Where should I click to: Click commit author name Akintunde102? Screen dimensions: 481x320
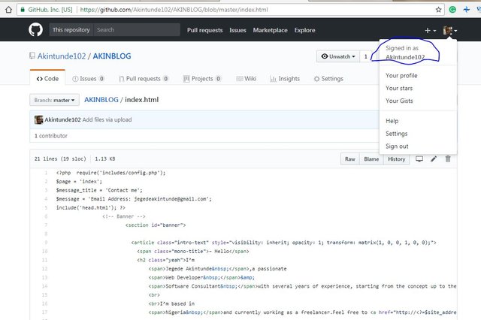click(x=62, y=120)
